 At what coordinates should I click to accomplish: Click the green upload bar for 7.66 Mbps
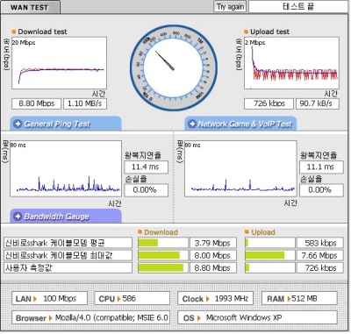tap(265, 256)
